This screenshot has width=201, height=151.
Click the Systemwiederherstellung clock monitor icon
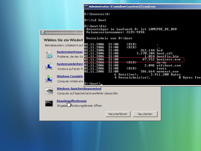point(49,66)
